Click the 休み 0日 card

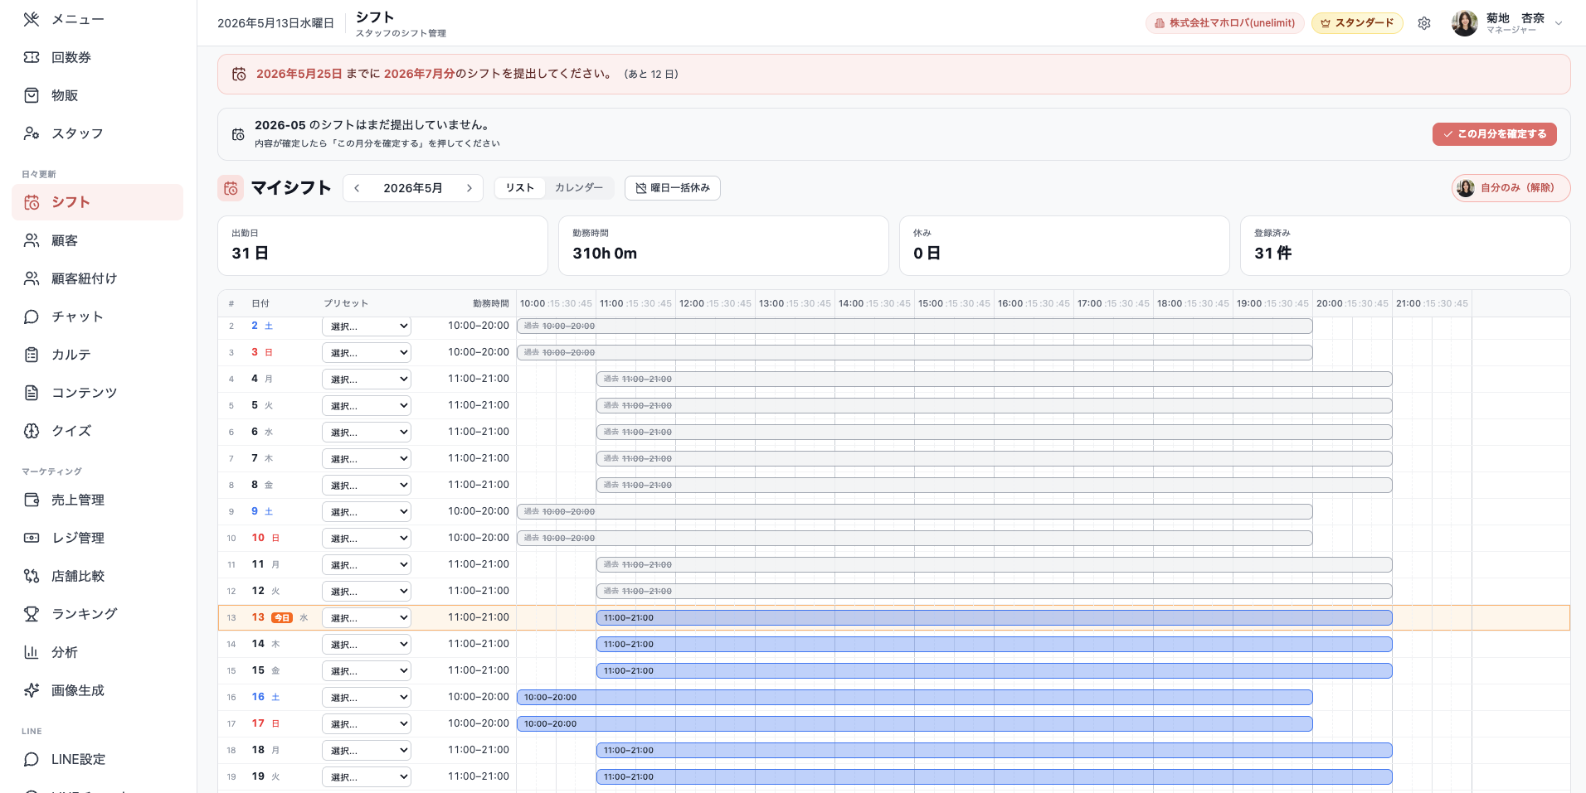click(x=1064, y=246)
